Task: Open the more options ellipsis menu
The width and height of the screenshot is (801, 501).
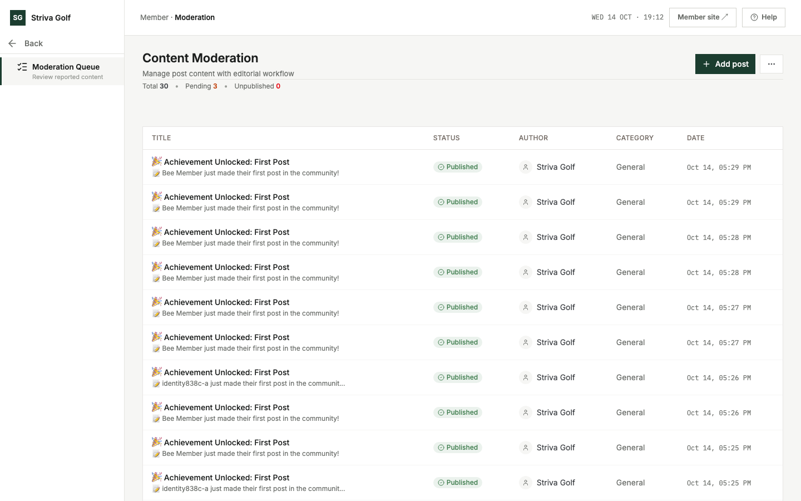Action: [772, 64]
